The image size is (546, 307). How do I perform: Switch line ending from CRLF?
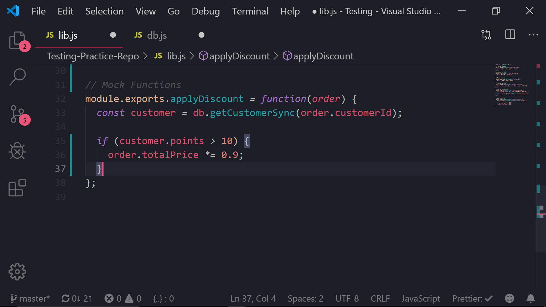380,298
